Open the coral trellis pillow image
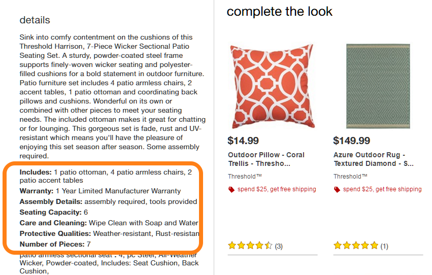Image resolution: width=432 pixels, height=275 pixels. [273, 86]
